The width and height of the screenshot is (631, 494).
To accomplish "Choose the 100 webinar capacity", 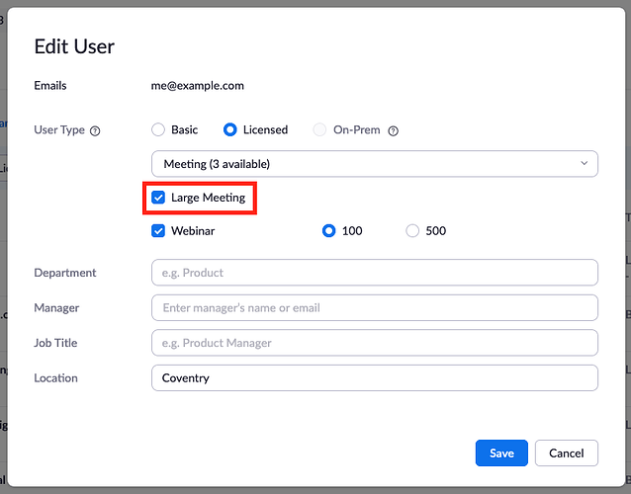I will [x=328, y=231].
